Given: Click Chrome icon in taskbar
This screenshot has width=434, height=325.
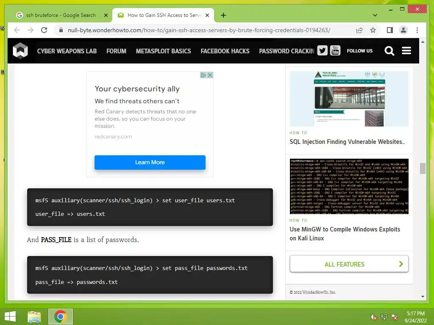Looking at the screenshot, I should (61, 317).
